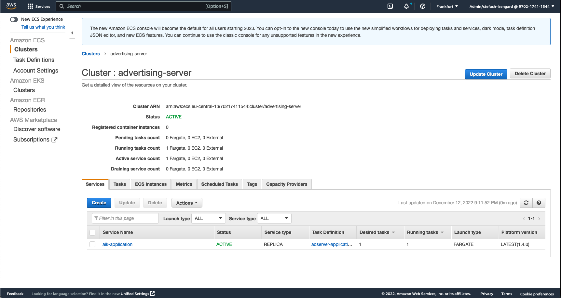Launch the CloudShell terminal icon
Viewport: 561px width, 298px height.
tap(390, 6)
